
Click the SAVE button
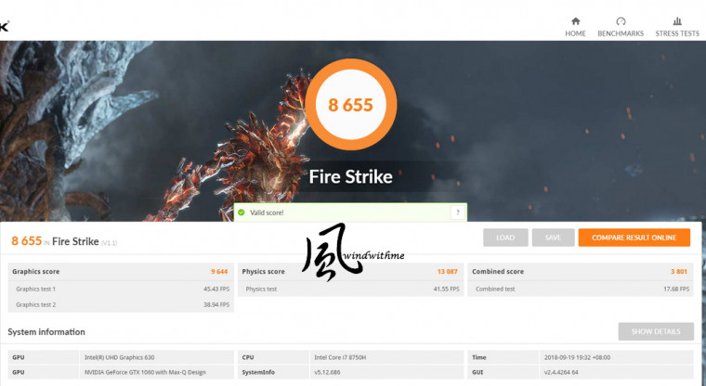pyautogui.click(x=553, y=238)
